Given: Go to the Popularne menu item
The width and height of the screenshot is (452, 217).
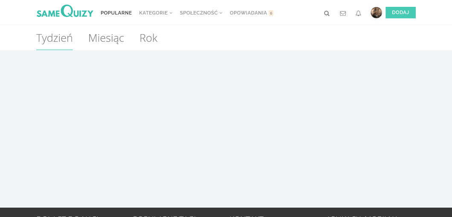Looking at the screenshot, I should point(116,13).
